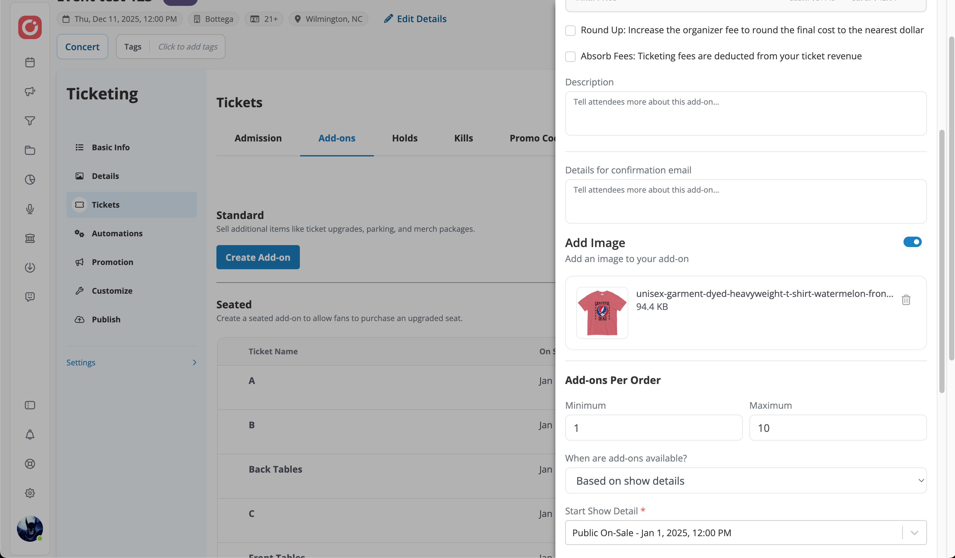Viewport: 955px width, 558px height.
Task: Check the Absorb Fees option
Action: coord(570,56)
